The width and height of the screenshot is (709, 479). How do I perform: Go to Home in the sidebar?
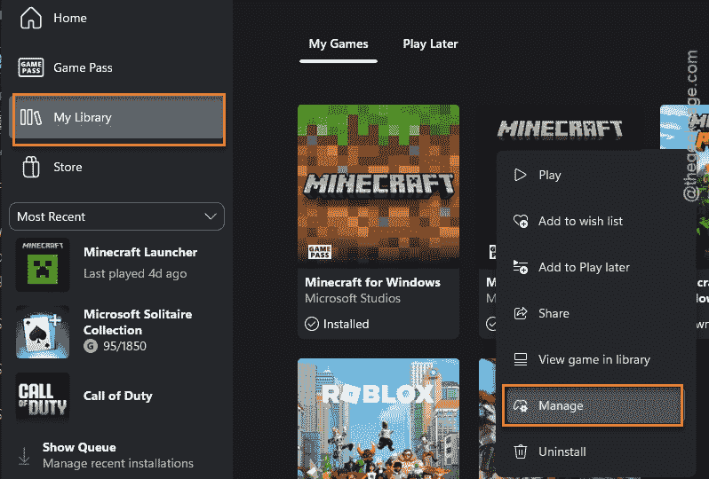click(x=116, y=18)
